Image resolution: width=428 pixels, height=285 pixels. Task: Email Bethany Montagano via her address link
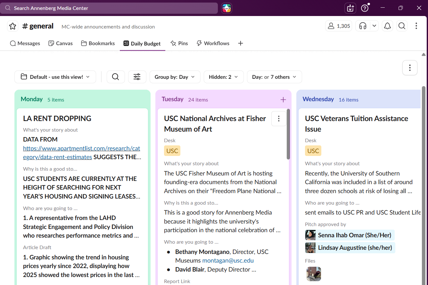(228, 260)
